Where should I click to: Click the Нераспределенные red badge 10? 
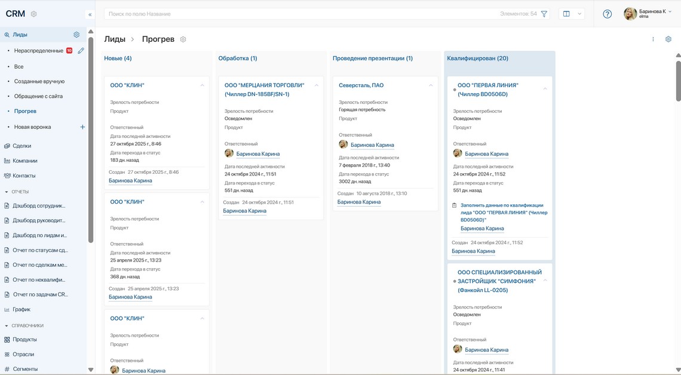69,51
